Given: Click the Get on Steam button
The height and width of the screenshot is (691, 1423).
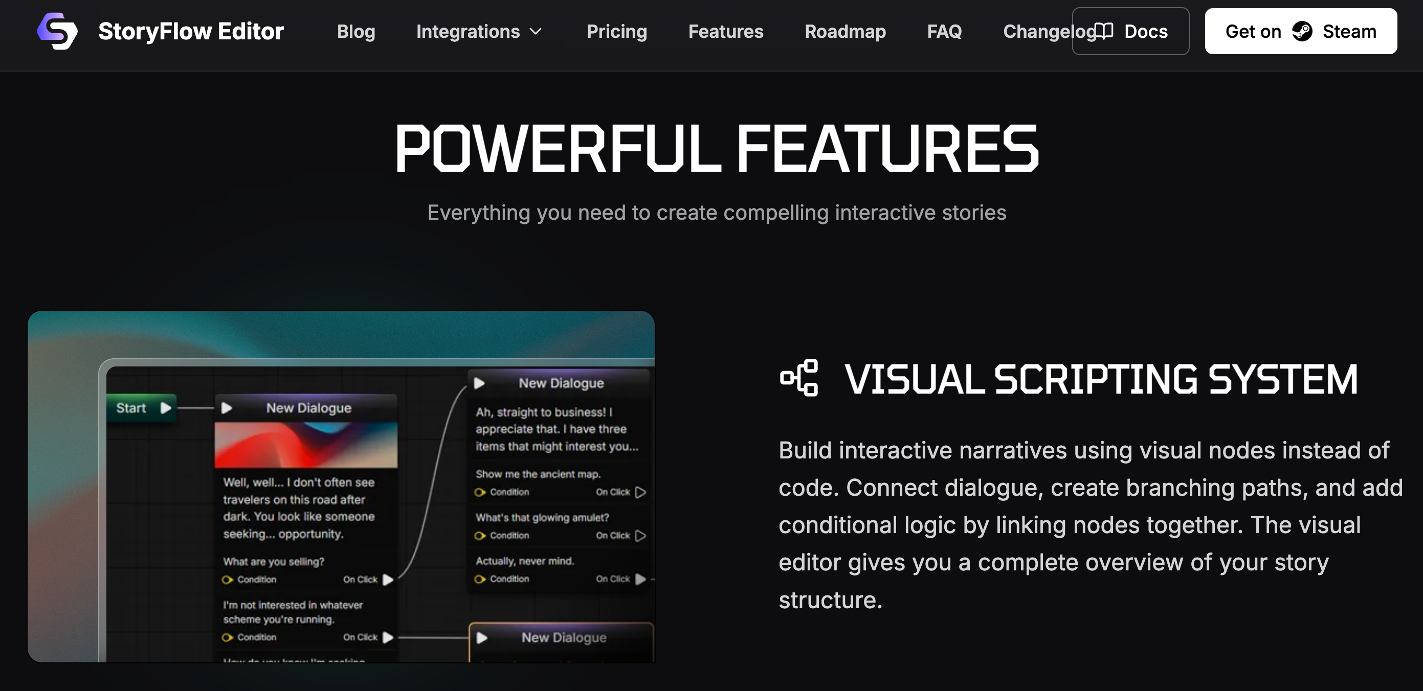Looking at the screenshot, I should coord(1300,32).
